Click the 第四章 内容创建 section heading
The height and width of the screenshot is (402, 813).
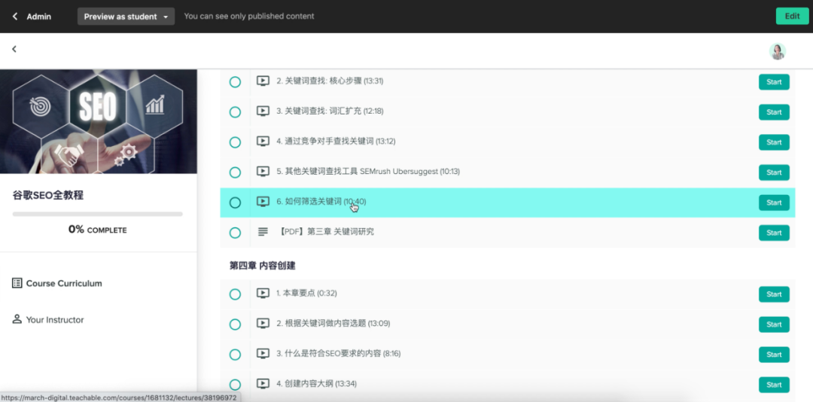(263, 266)
